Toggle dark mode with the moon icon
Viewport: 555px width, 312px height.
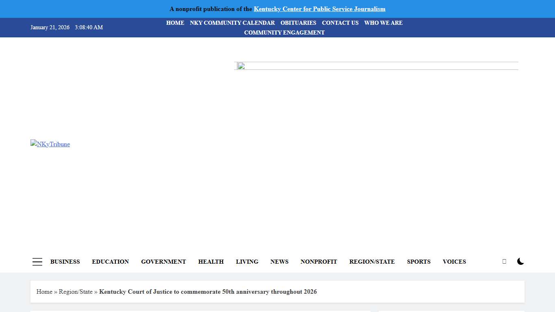click(x=520, y=262)
